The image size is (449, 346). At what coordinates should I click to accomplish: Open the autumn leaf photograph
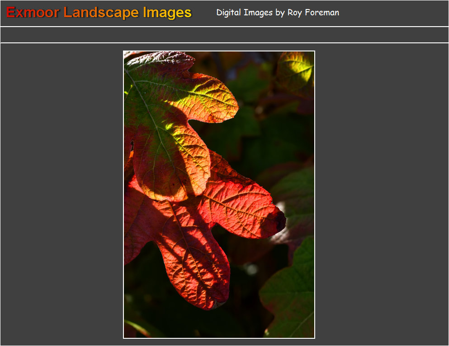pos(219,194)
